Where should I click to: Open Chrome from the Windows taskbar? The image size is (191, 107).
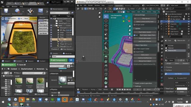(22, 100)
